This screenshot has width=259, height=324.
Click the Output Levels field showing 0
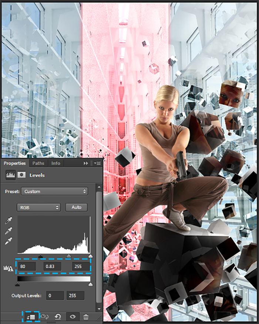pyautogui.click(x=55, y=296)
